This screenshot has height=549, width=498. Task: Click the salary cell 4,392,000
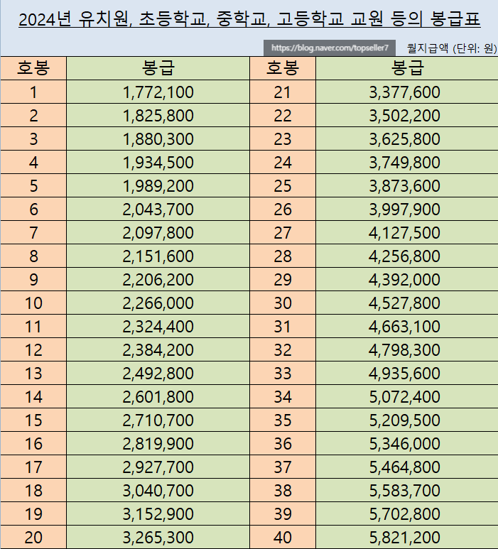[407, 280]
